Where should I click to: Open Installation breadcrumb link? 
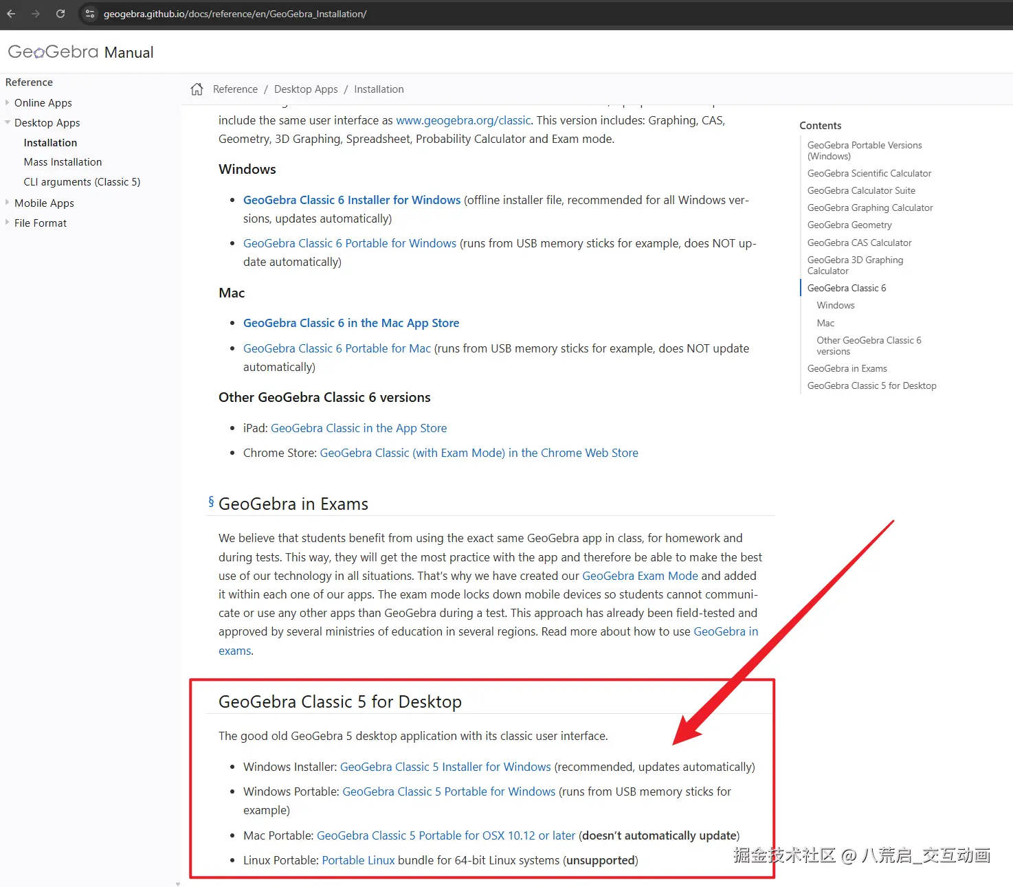[379, 89]
